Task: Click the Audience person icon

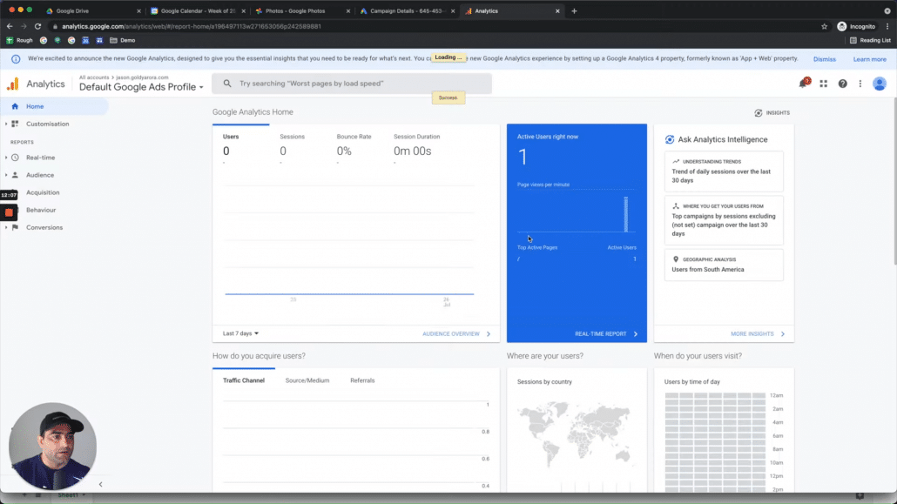Action: point(15,175)
